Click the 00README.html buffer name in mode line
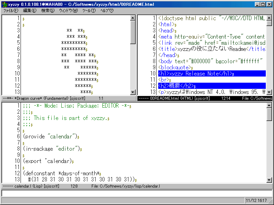 pos(164,98)
